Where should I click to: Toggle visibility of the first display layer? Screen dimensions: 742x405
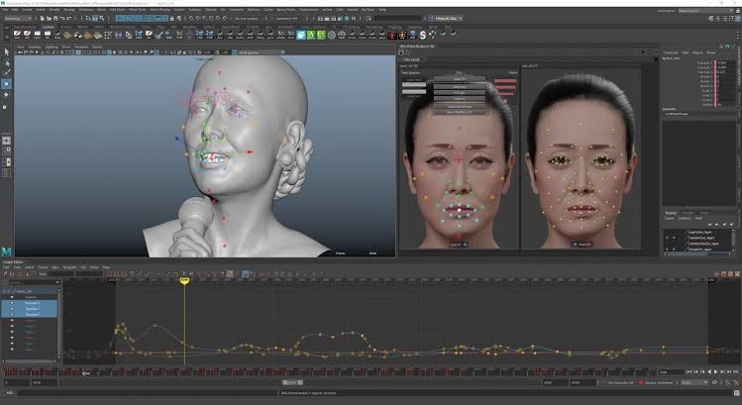[x=668, y=231]
